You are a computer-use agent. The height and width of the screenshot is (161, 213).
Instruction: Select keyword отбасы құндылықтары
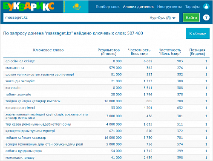pyautogui.click(x=24, y=151)
